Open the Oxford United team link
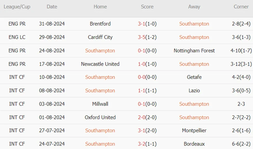Viewport: 253px width, 149px height. 100,117
